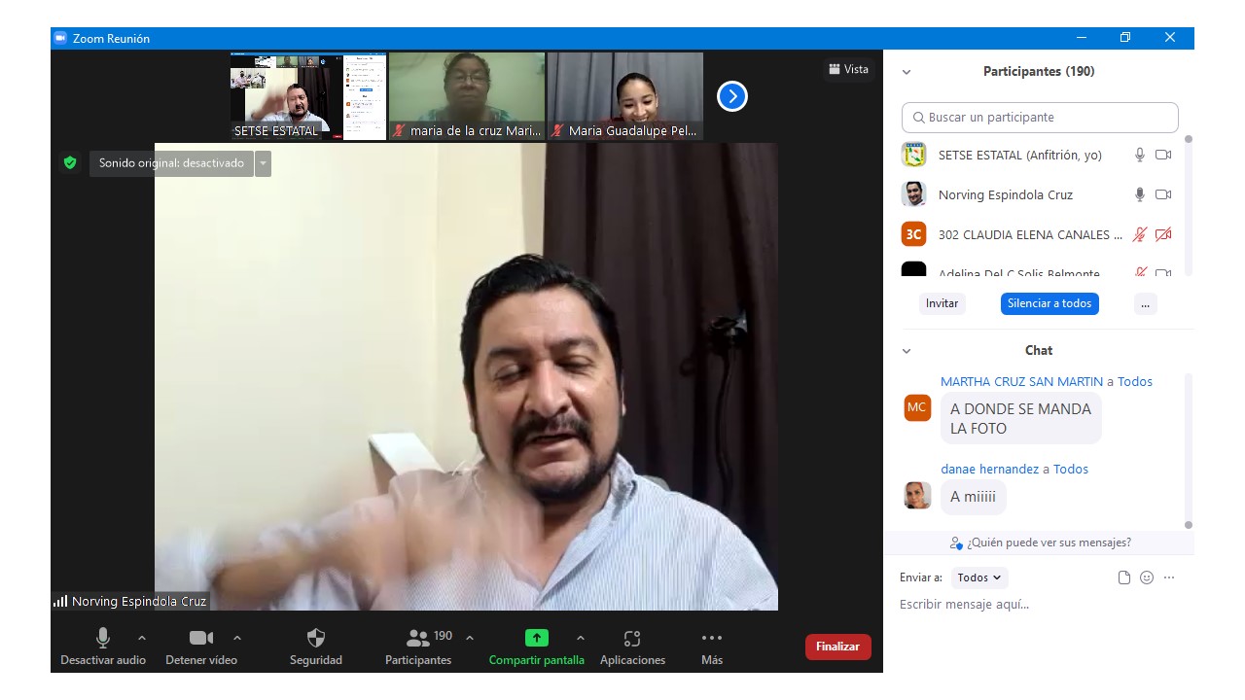The image size is (1245, 700).
Task: Toggle microphone for SETSE ESTATAL participant
Action: coord(1140,155)
